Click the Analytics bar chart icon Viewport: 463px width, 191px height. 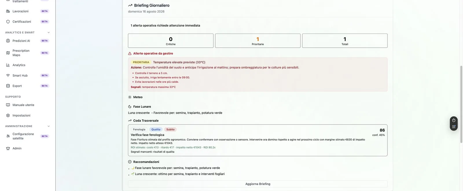pos(8,65)
